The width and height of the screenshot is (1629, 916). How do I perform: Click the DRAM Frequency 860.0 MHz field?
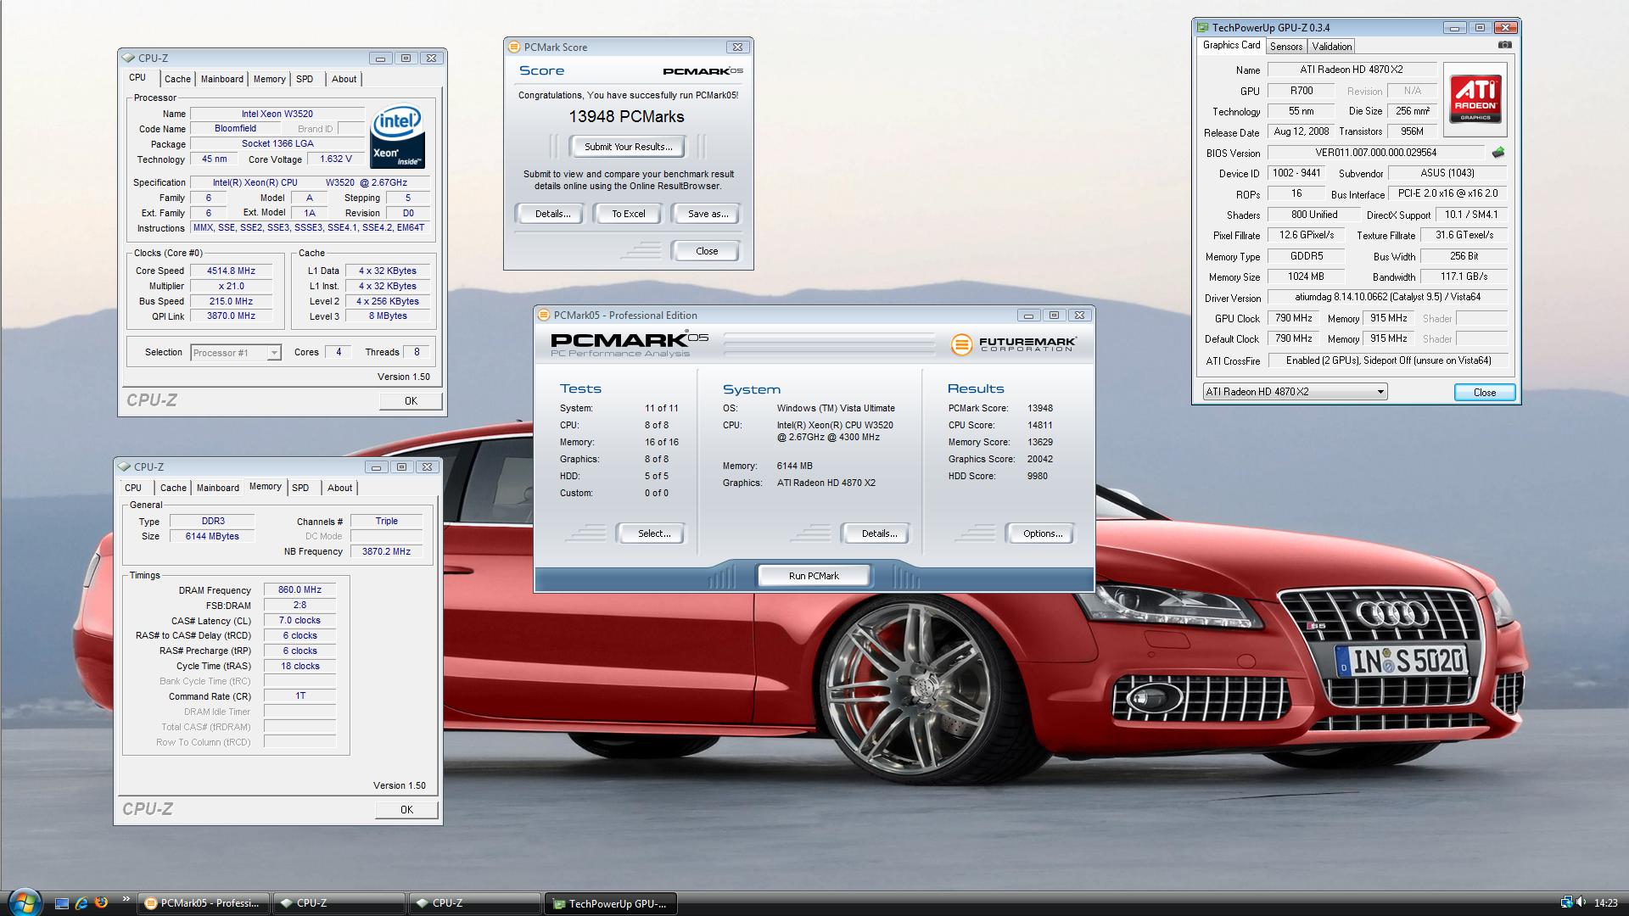click(299, 589)
